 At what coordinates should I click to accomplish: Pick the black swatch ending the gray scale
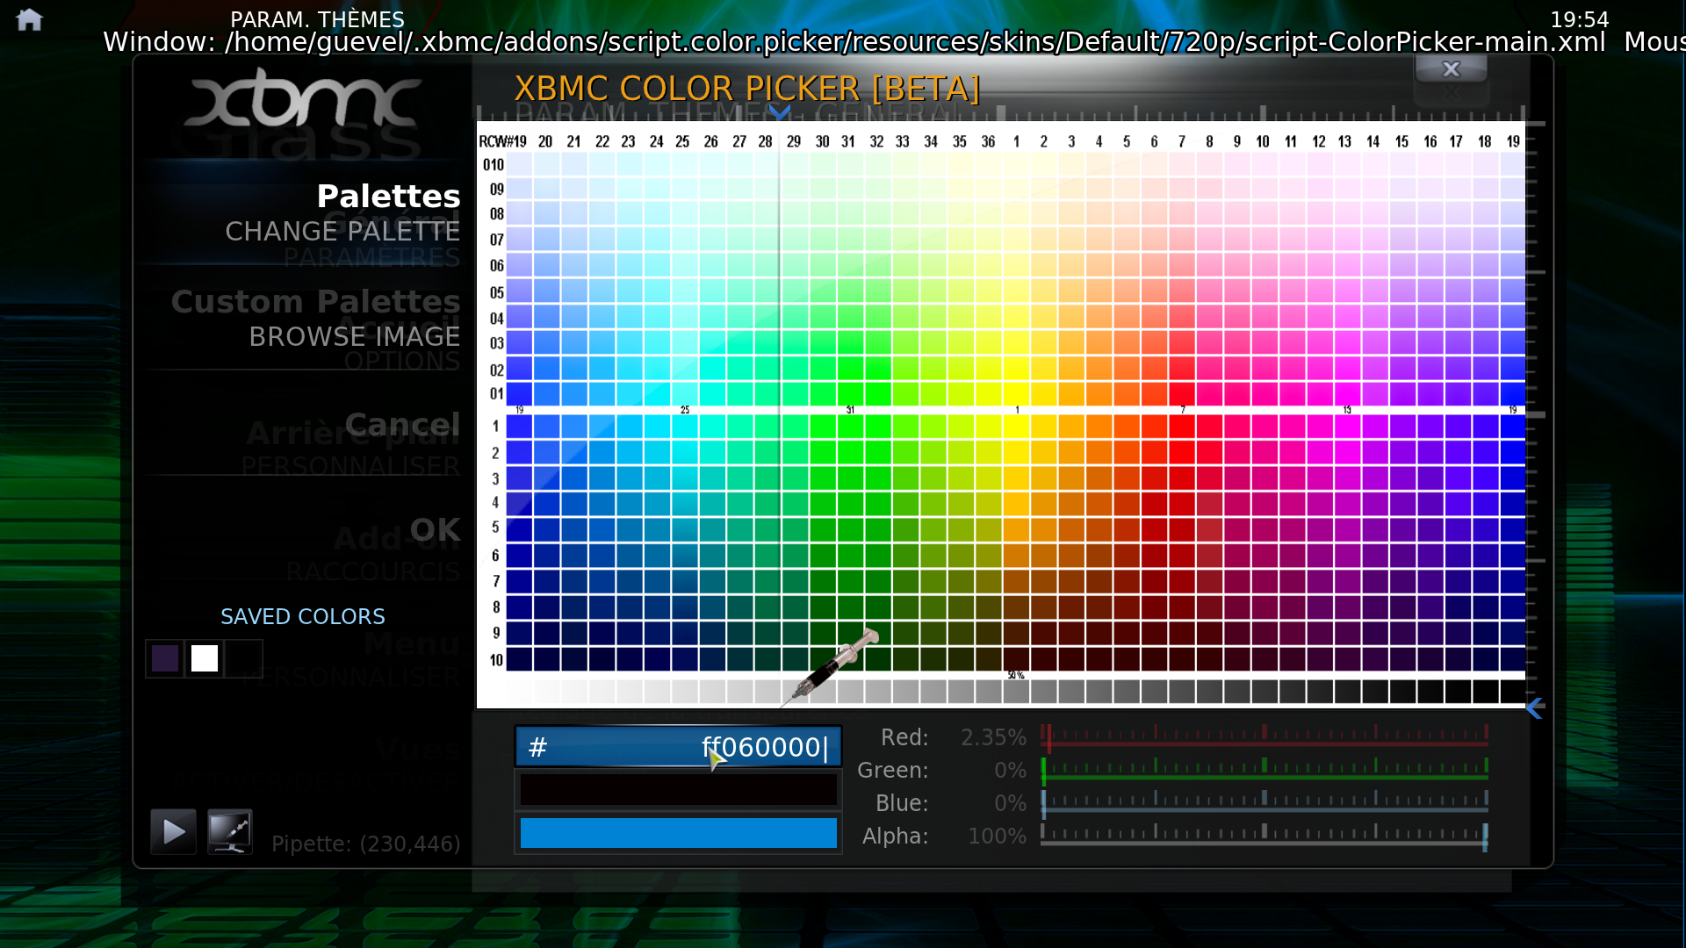1512,692
